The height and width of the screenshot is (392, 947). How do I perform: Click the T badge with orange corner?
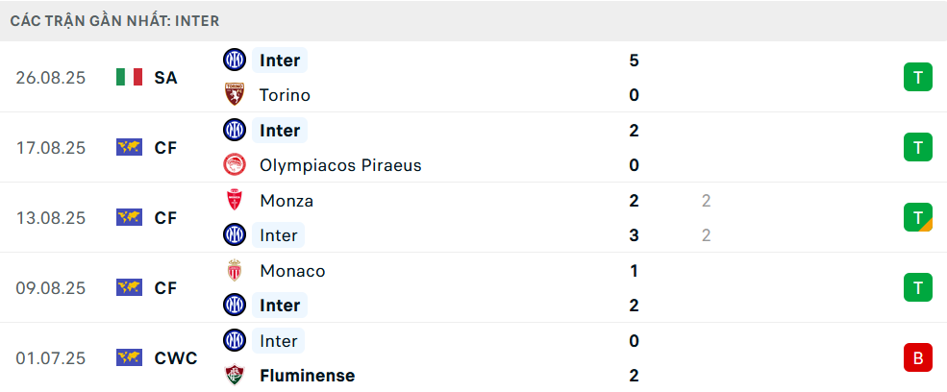918,218
